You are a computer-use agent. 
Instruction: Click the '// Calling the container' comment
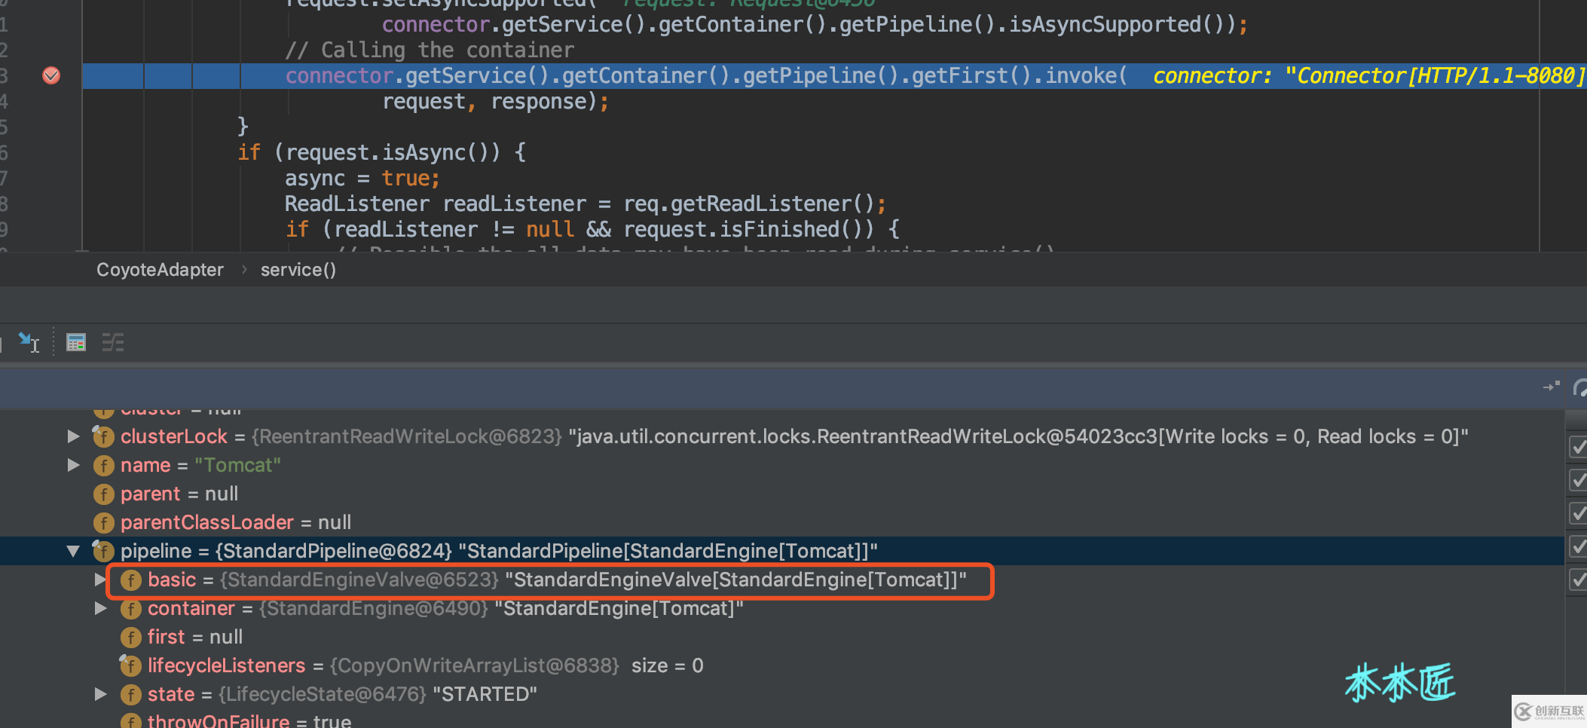pyautogui.click(x=430, y=50)
